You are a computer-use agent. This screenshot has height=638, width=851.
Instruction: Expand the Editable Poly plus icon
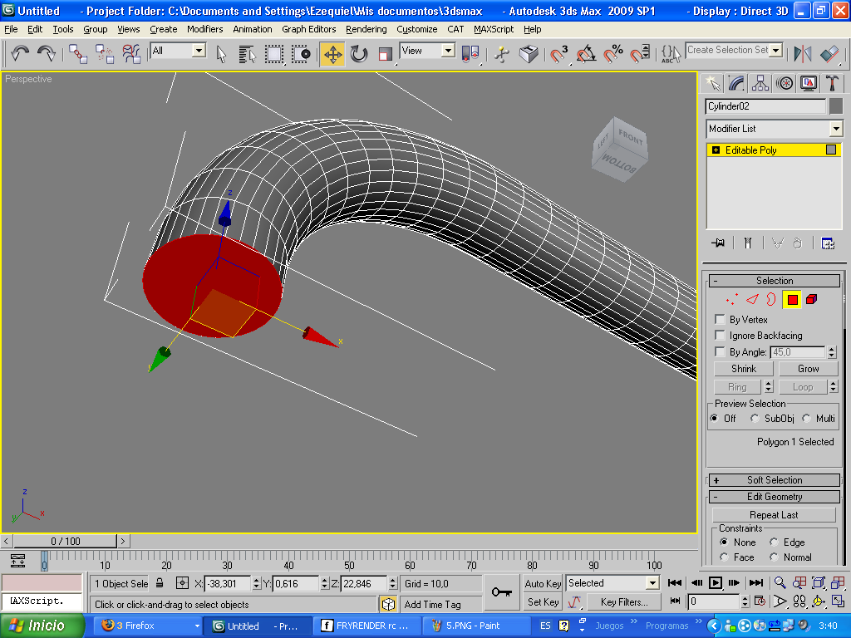coord(716,150)
